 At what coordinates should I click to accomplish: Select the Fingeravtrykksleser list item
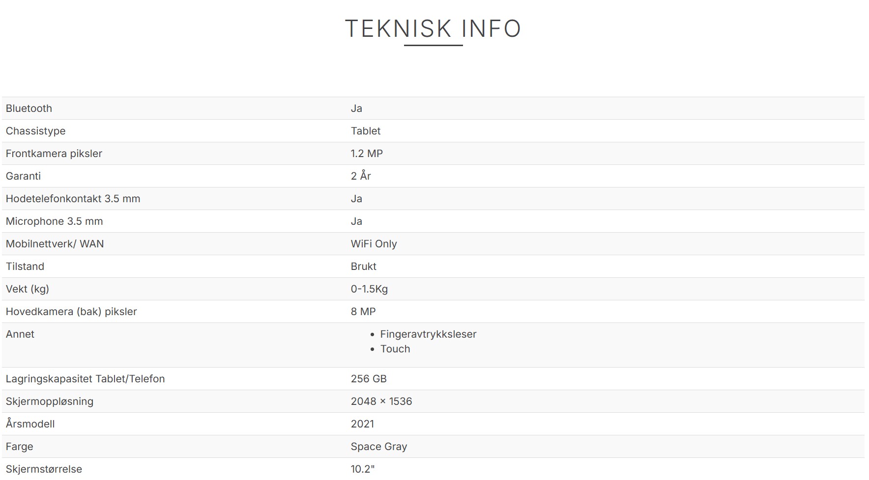pos(428,334)
